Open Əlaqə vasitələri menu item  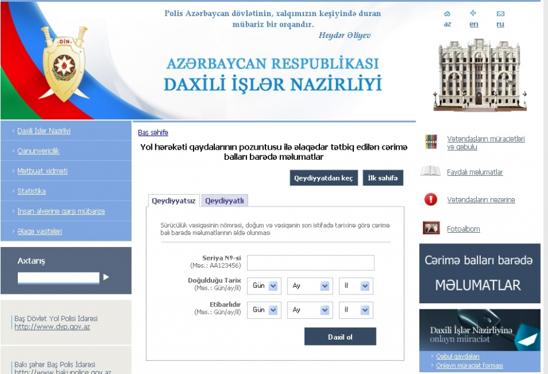(x=40, y=232)
